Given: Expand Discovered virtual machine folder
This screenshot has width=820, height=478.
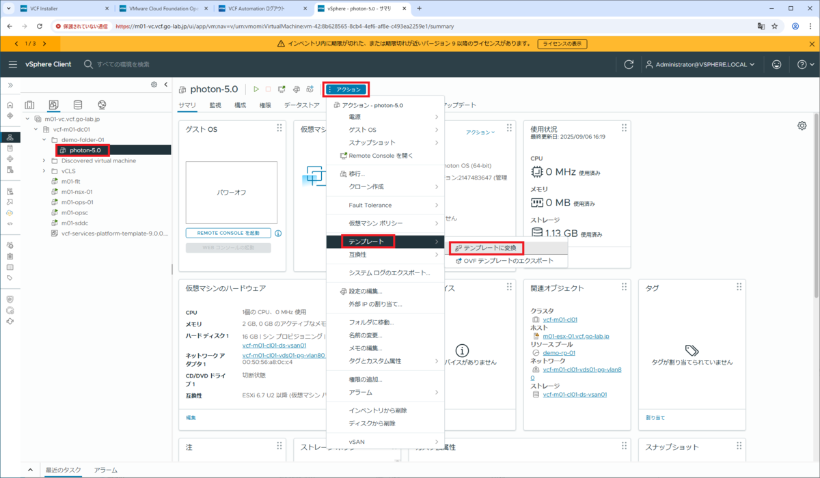Looking at the screenshot, I should 44,160.
